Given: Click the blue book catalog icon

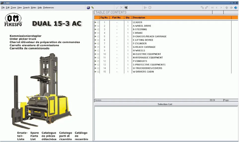Looking at the screenshot, I should coord(88,8).
